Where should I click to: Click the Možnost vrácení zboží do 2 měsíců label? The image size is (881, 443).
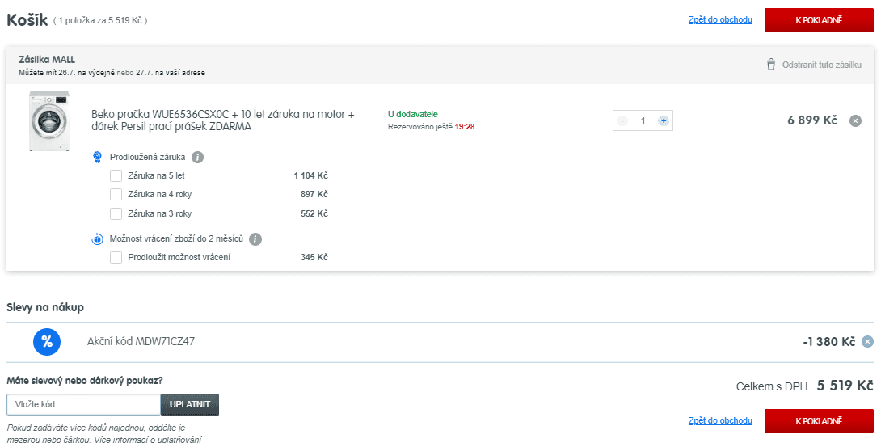(x=176, y=239)
